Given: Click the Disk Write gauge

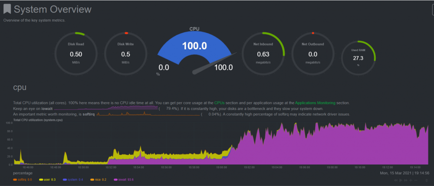Looking at the screenshot, I should click(126, 54).
